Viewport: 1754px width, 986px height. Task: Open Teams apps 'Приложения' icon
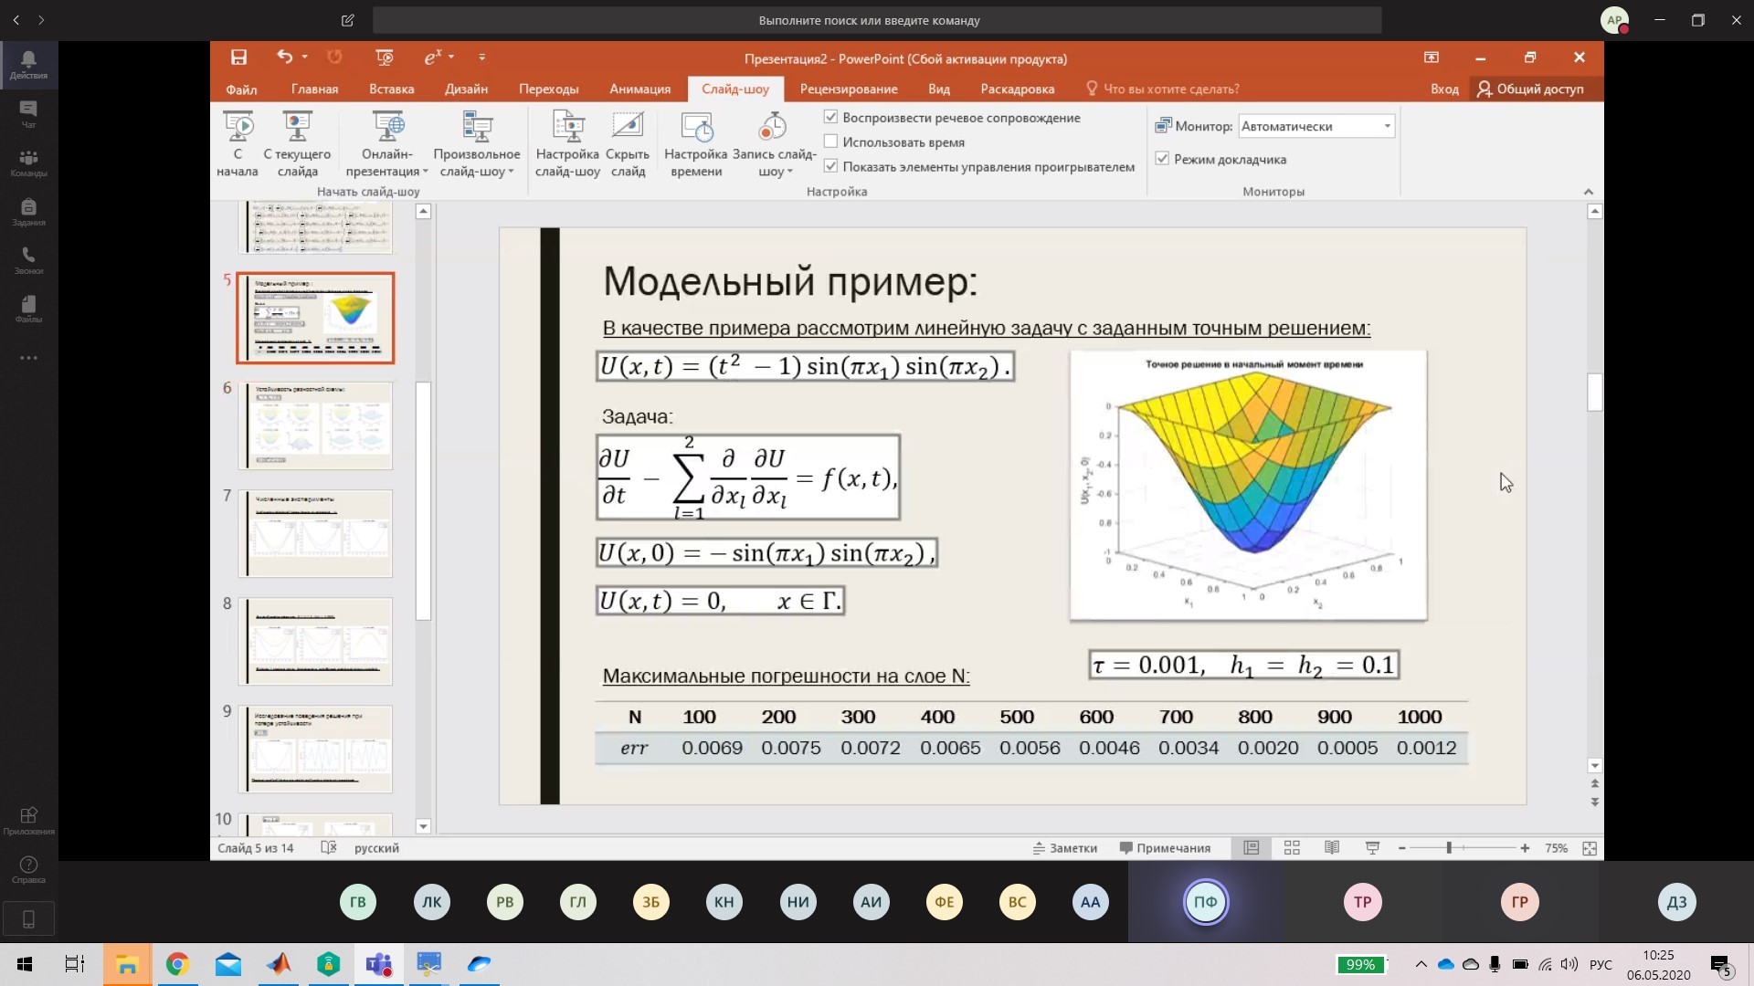point(28,821)
